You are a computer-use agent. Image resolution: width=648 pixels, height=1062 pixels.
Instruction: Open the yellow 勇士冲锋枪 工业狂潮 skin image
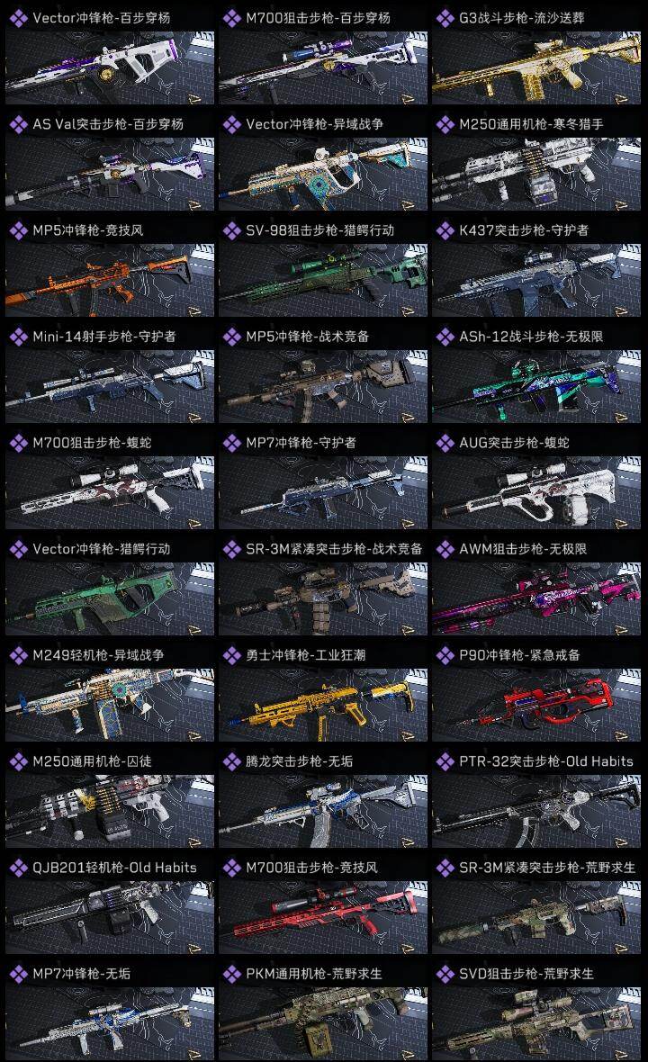pyautogui.click(x=323, y=705)
